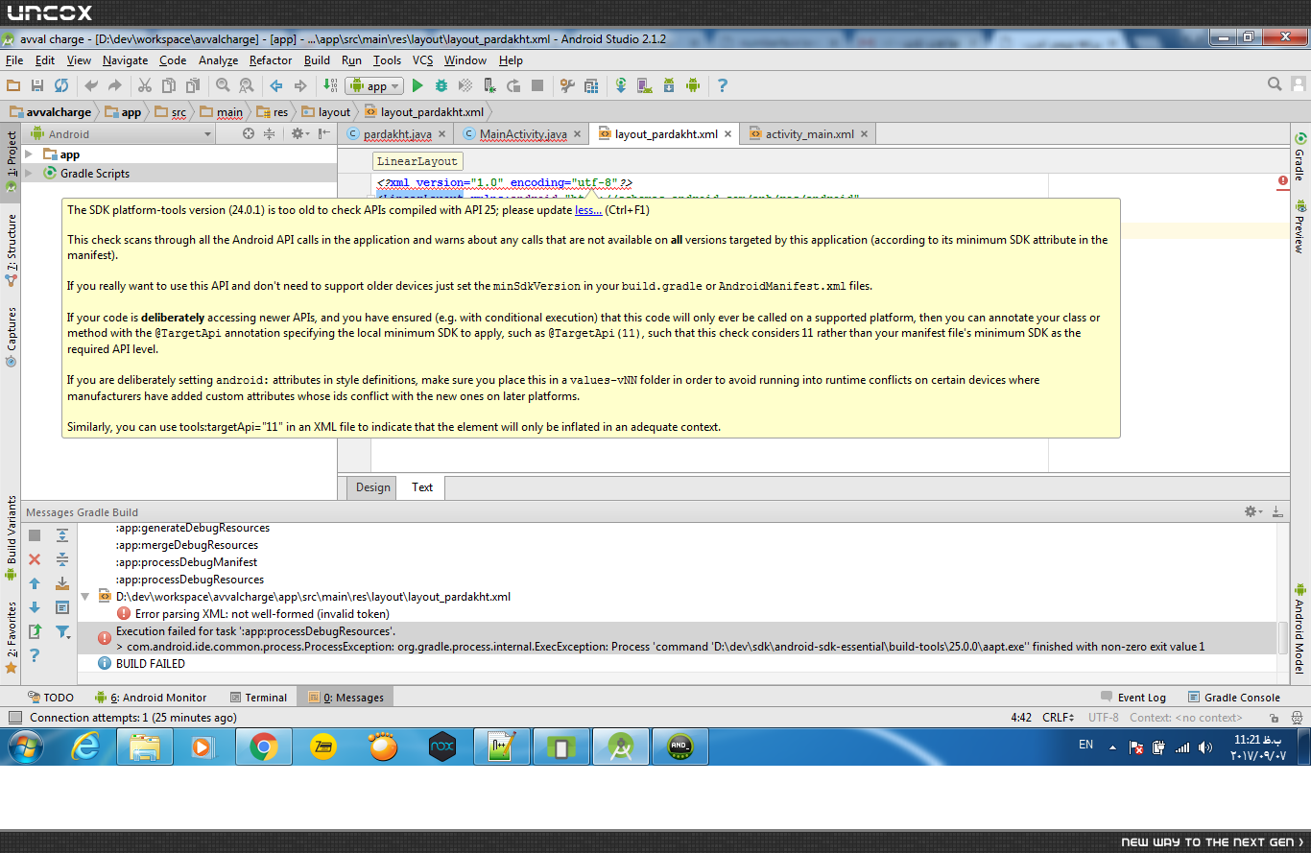Click the Replace icon in the toolbar

[x=246, y=85]
